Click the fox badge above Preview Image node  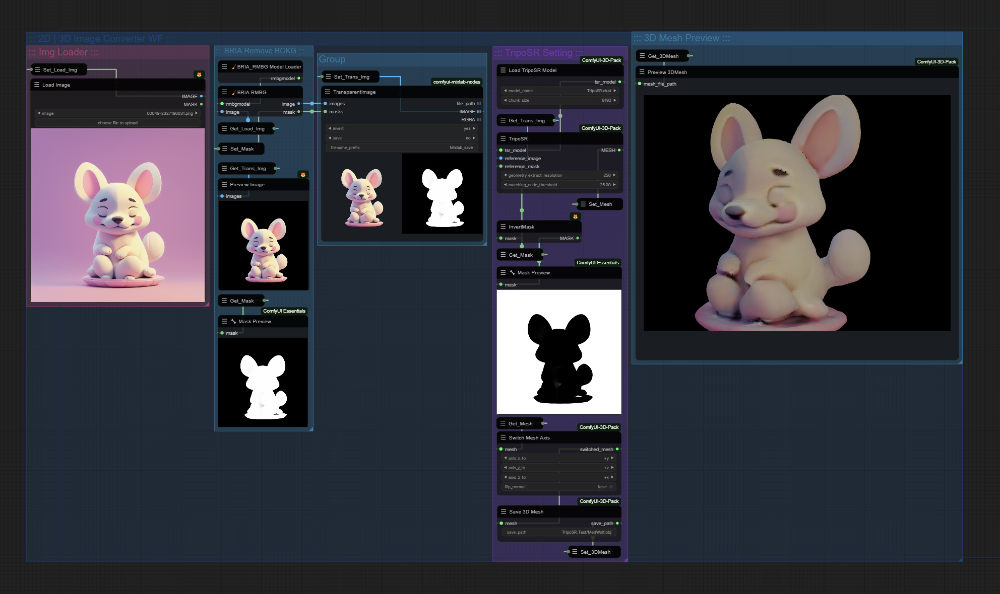click(x=303, y=175)
